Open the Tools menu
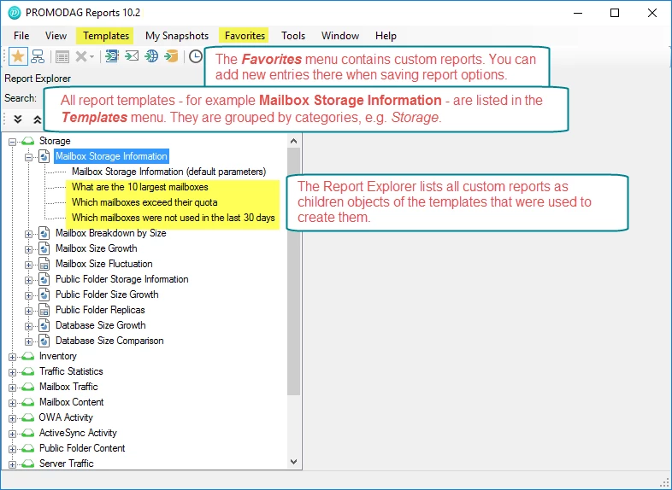The image size is (672, 490). [293, 36]
